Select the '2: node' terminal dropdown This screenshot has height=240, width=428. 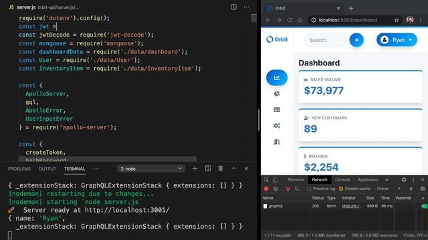pos(151,169)
